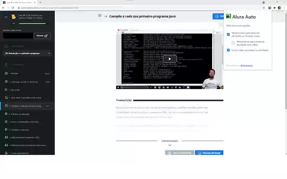Screen dimensions: 287x179
Task: Open the "JRE vs JDK" exercise item
Action: point(27,90)
